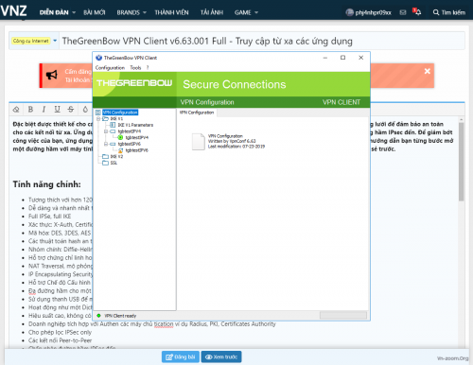The width and height of the screenshot is (473, 365).
Task: Open the DIỄN ĐÀN dropdown arrow
Action: [74, 12]
